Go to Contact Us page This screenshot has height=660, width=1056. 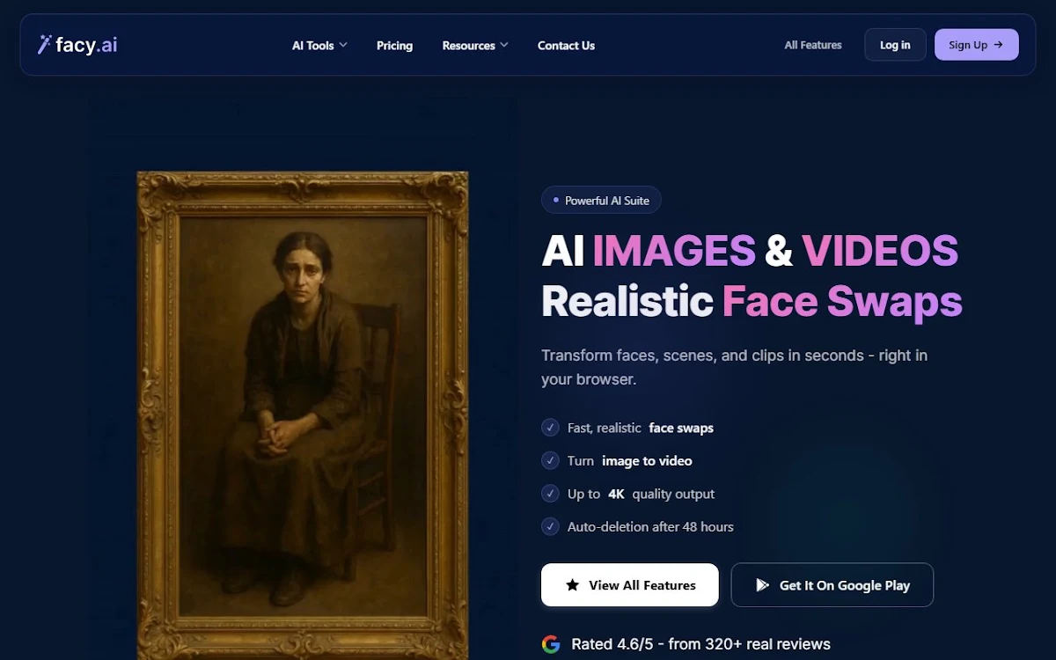pos(566,46)
